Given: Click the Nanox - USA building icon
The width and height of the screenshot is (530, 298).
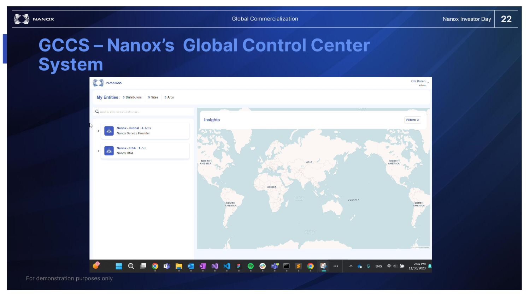Looking at the screenshot, I should [109, 151].
